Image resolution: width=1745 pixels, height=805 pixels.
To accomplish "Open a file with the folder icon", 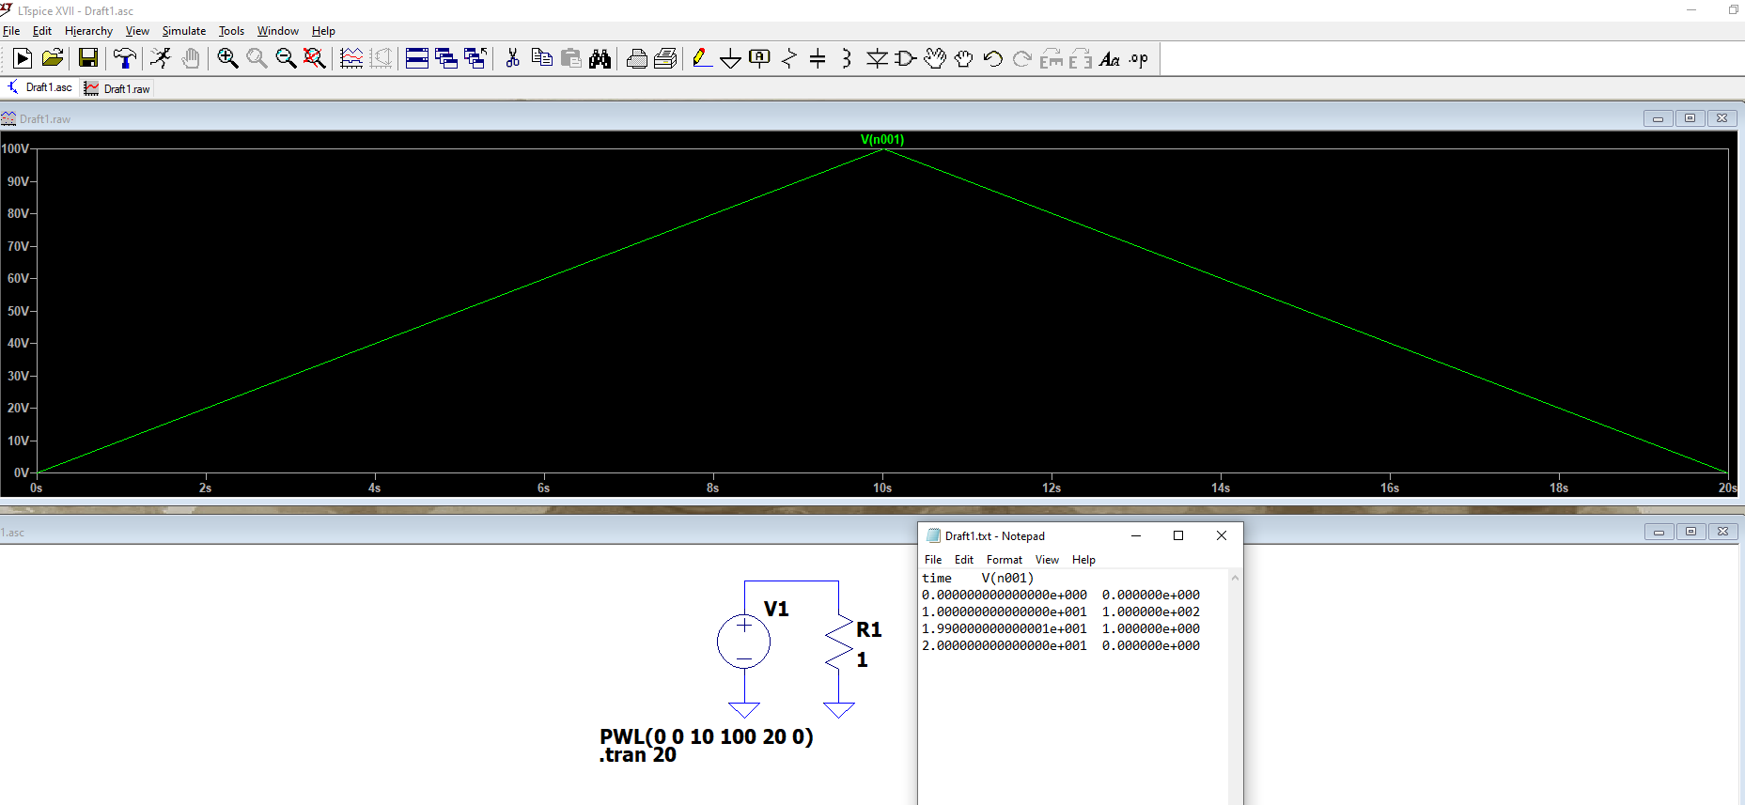I will tap(53, 59).
